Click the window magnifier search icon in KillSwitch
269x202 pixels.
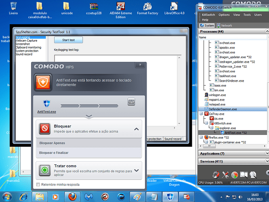click(x=244, y=175)
